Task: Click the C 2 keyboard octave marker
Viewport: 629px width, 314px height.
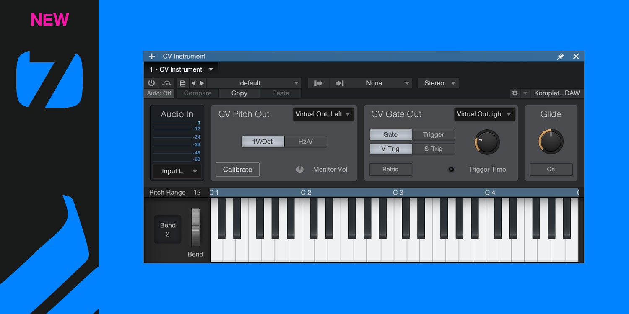Action: (x=306, y=193)
